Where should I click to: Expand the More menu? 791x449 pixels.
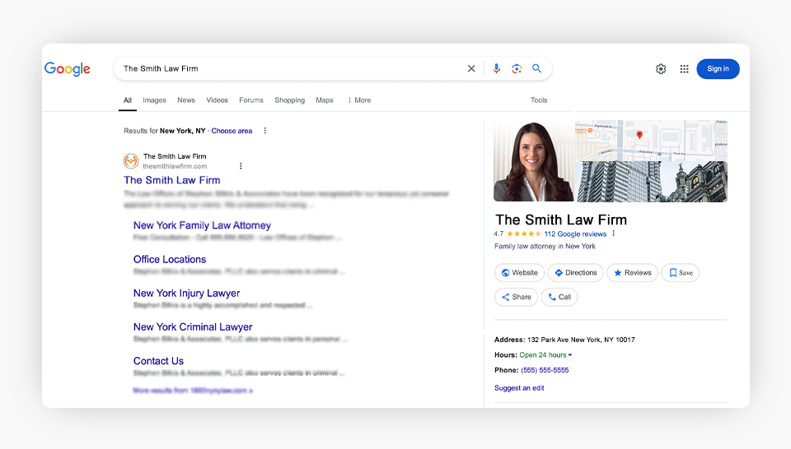(359, 100)
